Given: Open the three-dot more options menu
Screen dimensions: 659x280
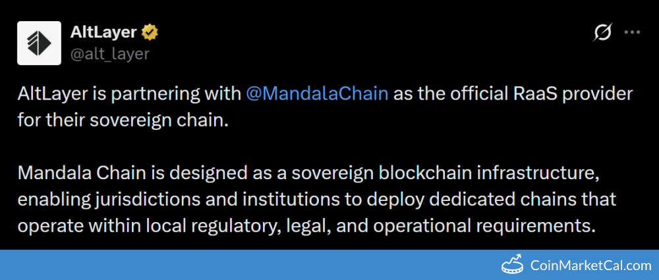Looking at the screenshot, I should tap(632, 32).
